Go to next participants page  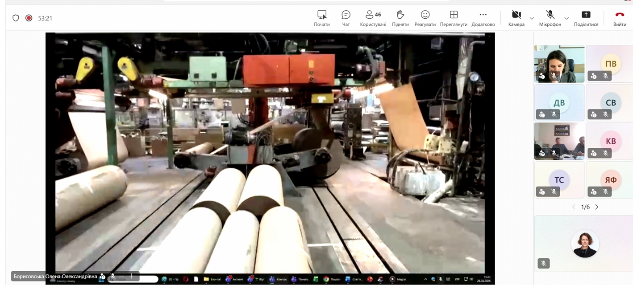pyautogui.click(x=596, y=207)
